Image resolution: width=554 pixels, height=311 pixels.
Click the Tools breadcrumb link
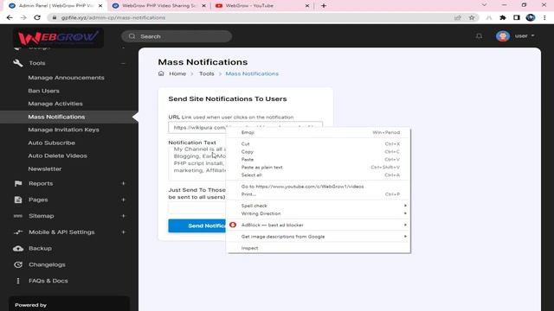(207, 73)
